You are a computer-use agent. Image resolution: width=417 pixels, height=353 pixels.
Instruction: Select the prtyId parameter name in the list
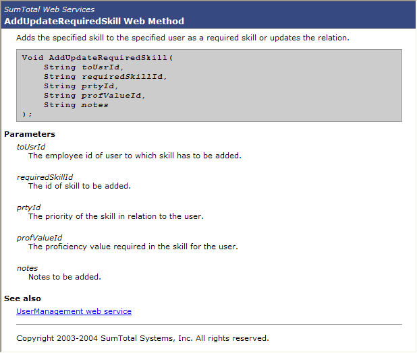pyautogui.click(x=29, y=207)
